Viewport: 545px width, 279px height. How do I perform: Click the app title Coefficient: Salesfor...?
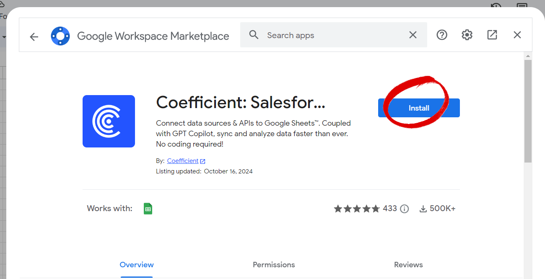pyautogui.click(x=241, y=102)
